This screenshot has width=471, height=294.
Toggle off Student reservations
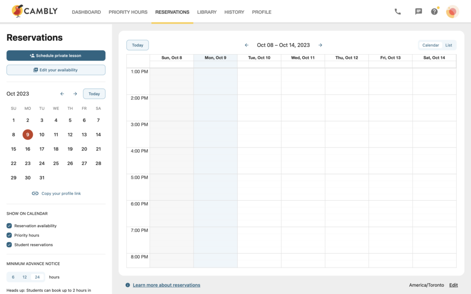pos(10,245)
